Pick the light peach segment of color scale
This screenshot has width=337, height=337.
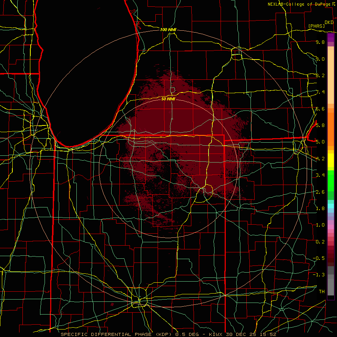click(x=331, y=77)
